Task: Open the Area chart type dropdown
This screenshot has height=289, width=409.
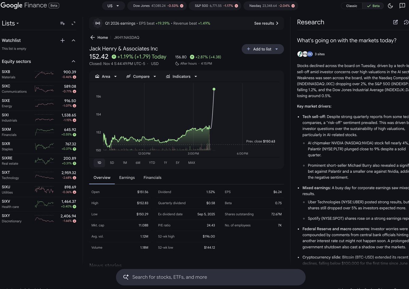Action: pos(115,76)
